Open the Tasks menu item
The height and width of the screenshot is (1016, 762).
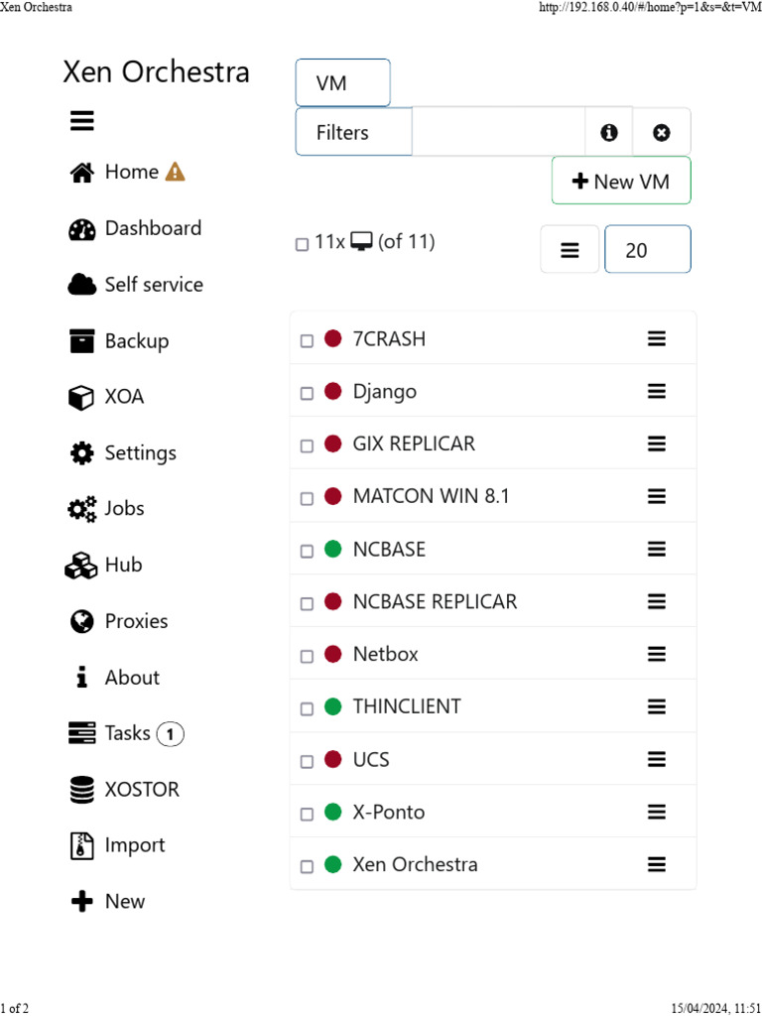click(x=128, y=733)
